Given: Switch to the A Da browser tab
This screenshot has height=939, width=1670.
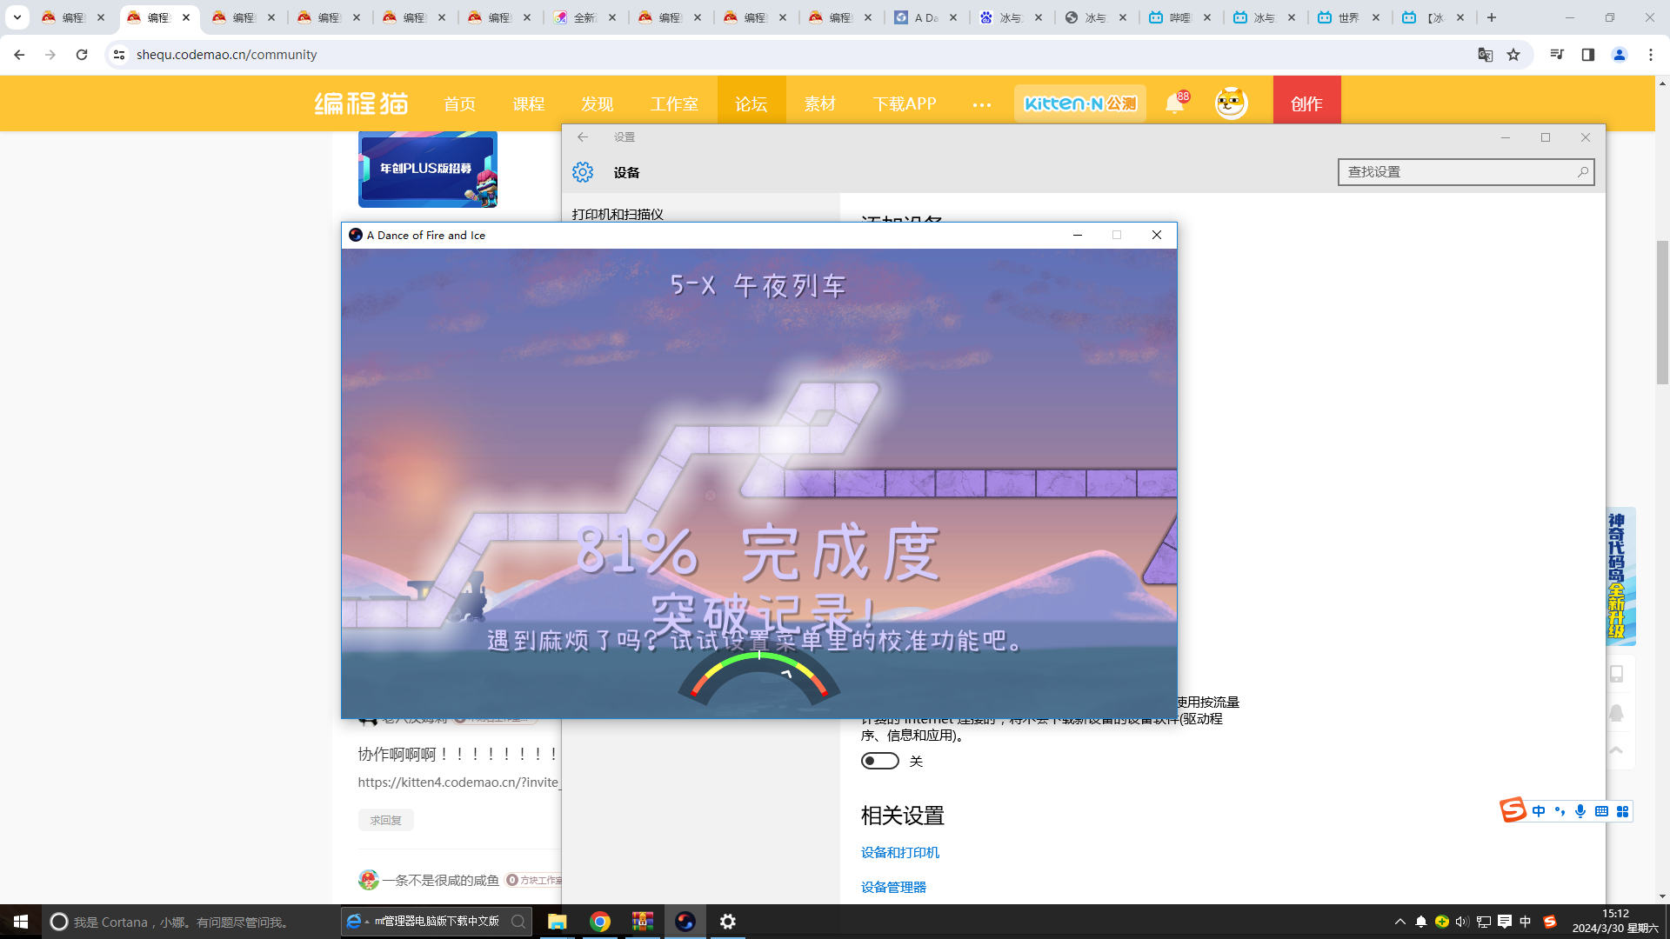Looking at the screenshot, I should point(925,17).
